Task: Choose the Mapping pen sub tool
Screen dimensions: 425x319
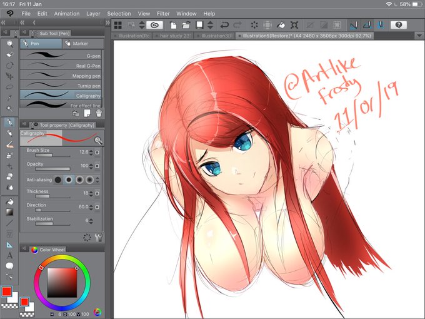Action: pos(61,76)
